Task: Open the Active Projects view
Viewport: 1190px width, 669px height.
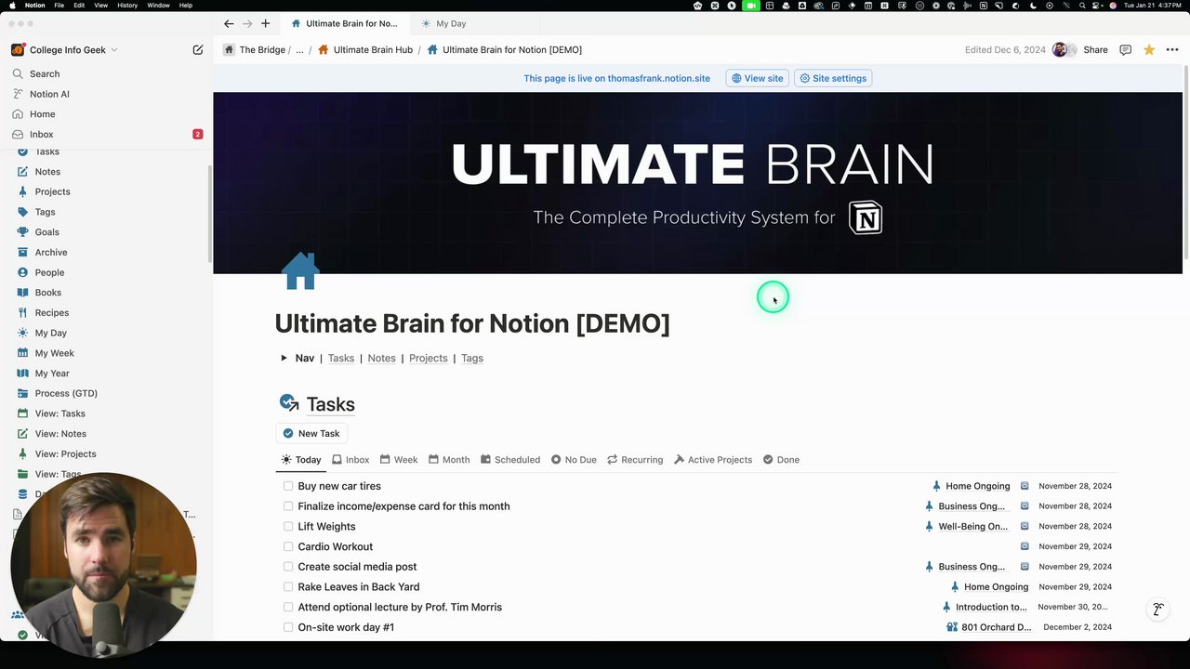Action: click(713, 460)
